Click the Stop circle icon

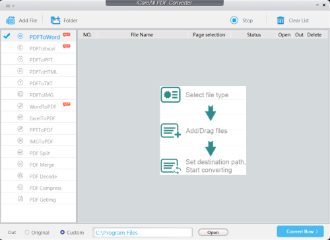point(234,20)
